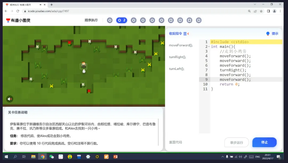Open level 9 square indicator in level bar
This screenshot has height=163, width=288.
[x=189, y=20]
